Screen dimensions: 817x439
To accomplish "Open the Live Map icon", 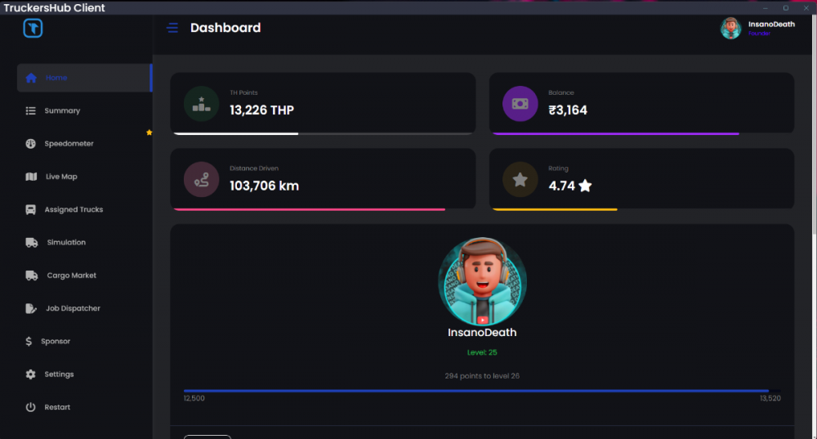I will (31, 177).
